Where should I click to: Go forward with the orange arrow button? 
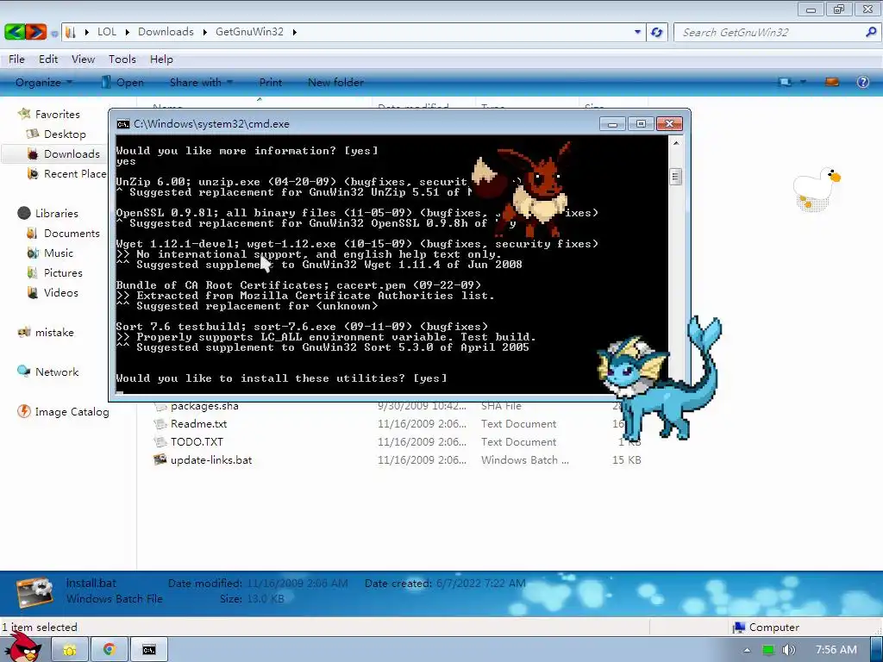pyautogui.click(x=35, y=32)
